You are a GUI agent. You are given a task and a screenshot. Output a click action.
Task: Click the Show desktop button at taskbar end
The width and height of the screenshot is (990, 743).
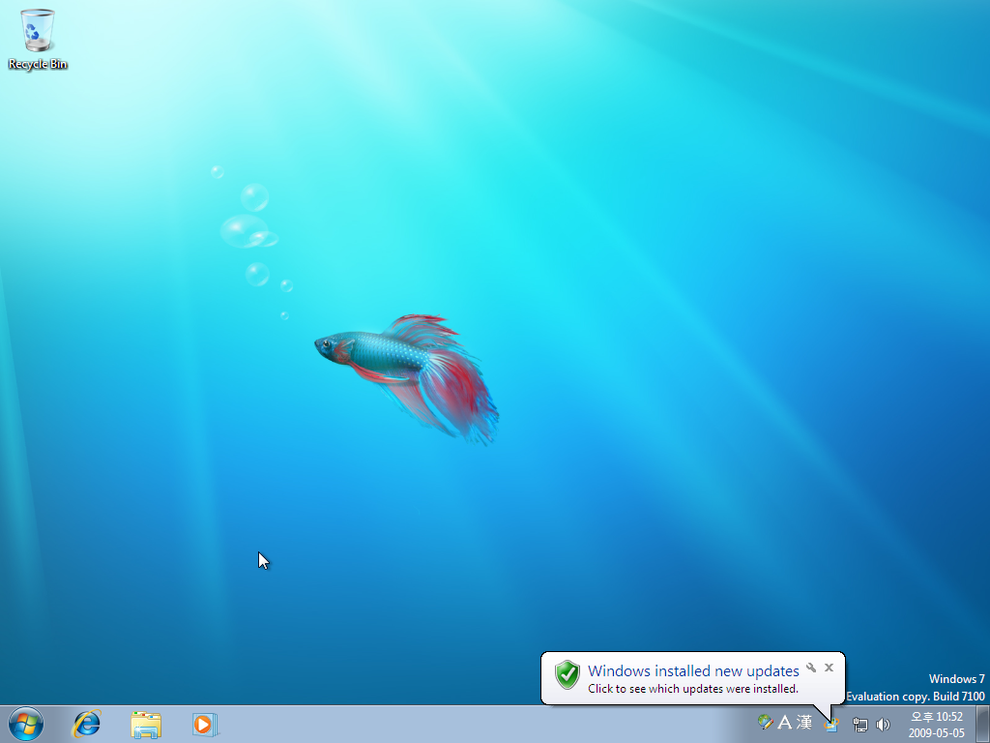[982, 724]
